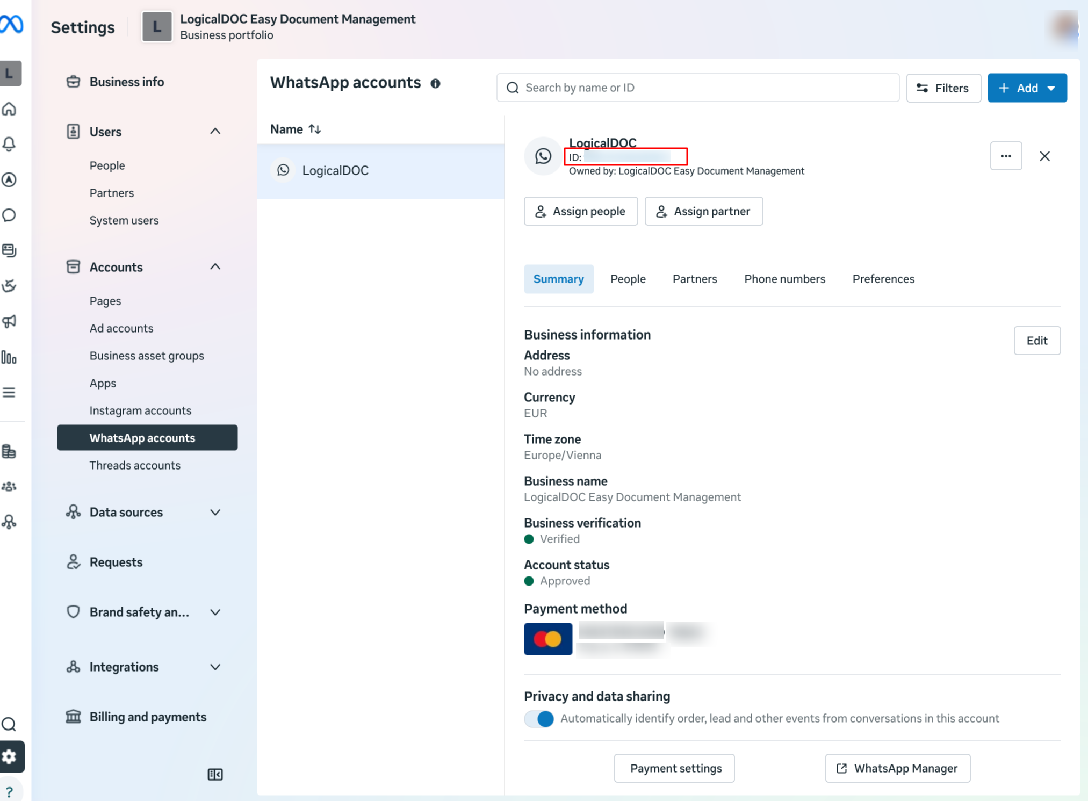Expand the Brand safety section
The width and height of the screenshot is (1088, 801).
tap(215, 612)
